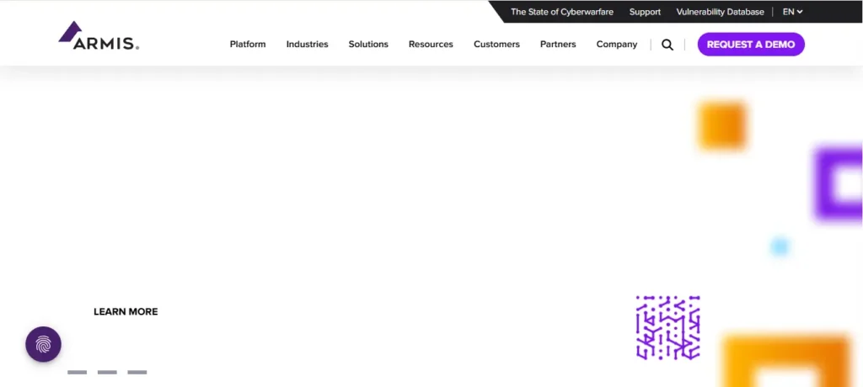
Task: Open the Vulnerability Database link
Action: pos(720,12)
